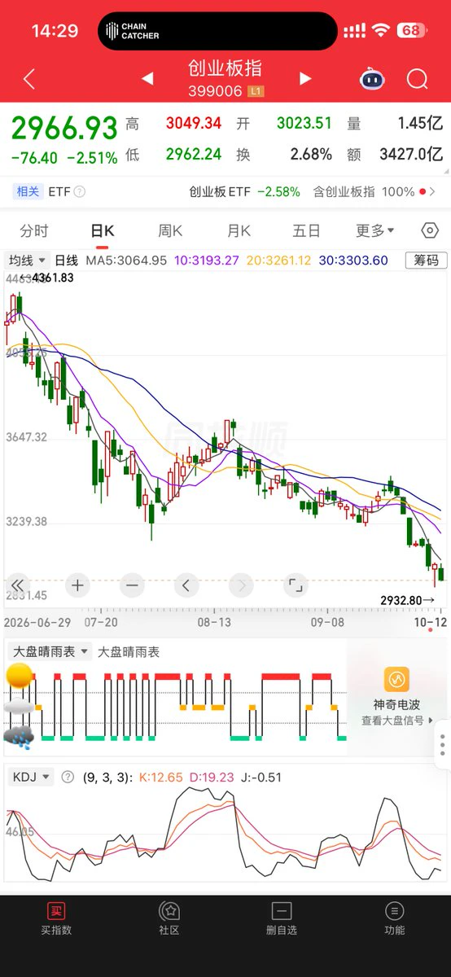Tap the high value 3049.34
Viewport: 451px width, 977px height.
point(194,124)
